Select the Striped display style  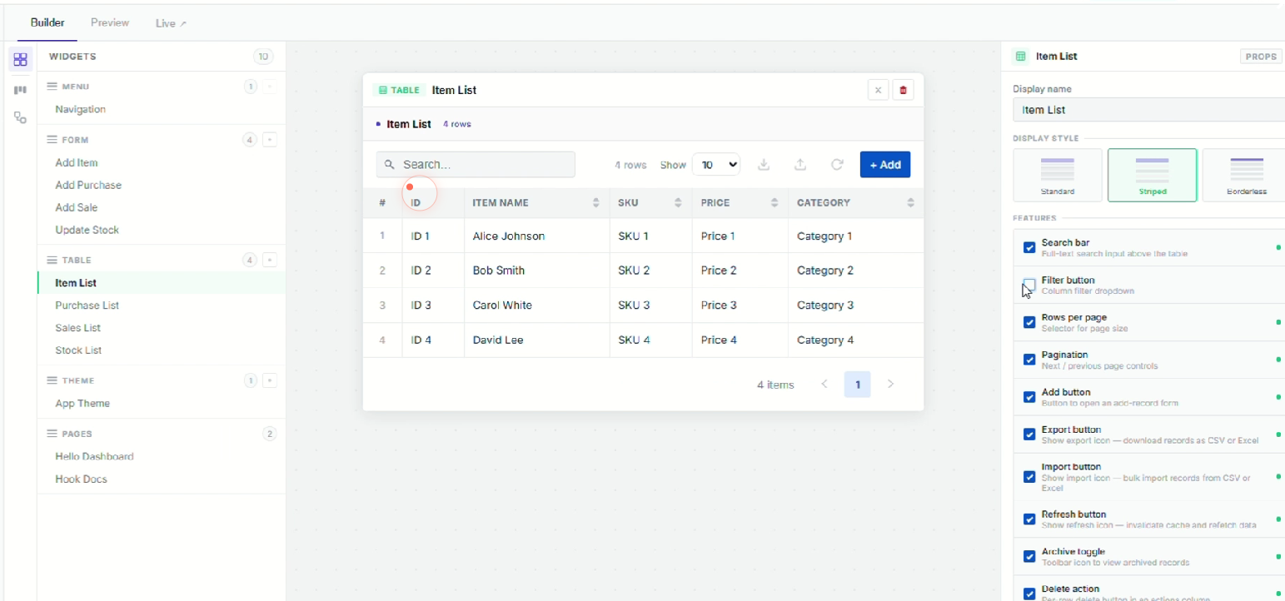(x=1153, y=175)
